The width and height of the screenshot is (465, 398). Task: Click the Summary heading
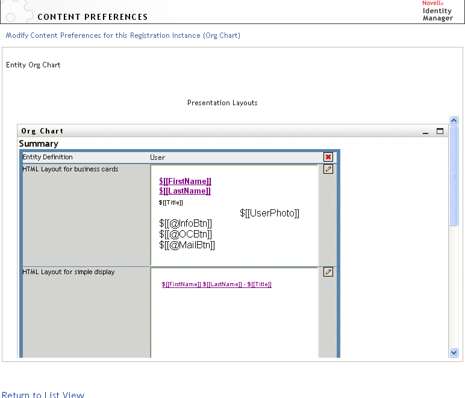pyautogui.click(x=39, y=144)
